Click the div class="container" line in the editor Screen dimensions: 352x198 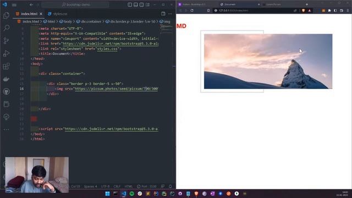click(62, 74)
